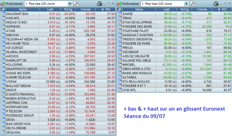The height and width of the screenshot is (136, 232).
Task: Sort left table by Last column
Action: (x=50, y=10)
